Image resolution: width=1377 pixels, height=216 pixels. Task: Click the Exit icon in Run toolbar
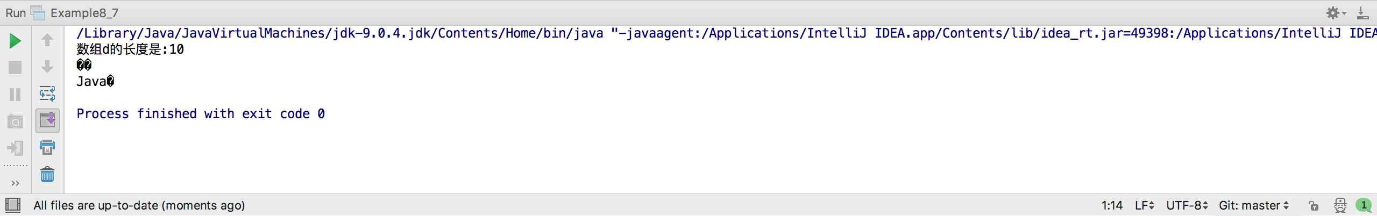tap(15, 148)
